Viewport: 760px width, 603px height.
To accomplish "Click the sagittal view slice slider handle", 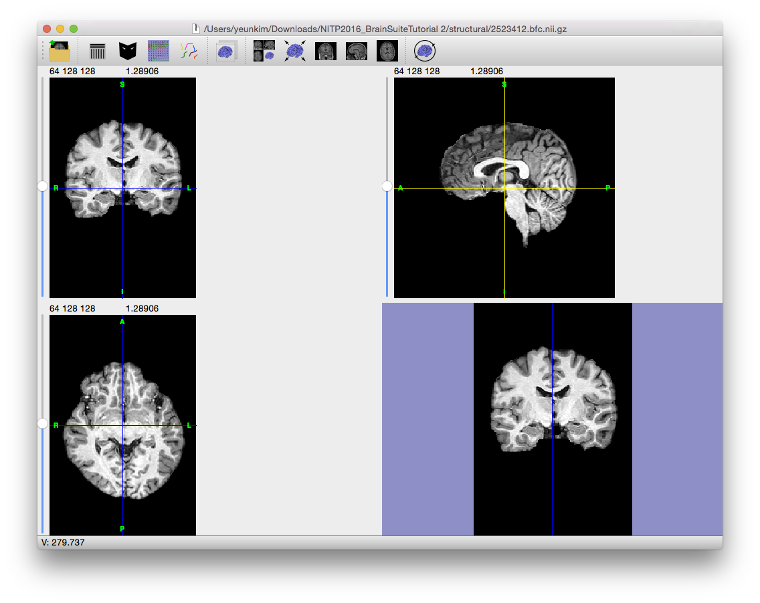I will [387, 187].
